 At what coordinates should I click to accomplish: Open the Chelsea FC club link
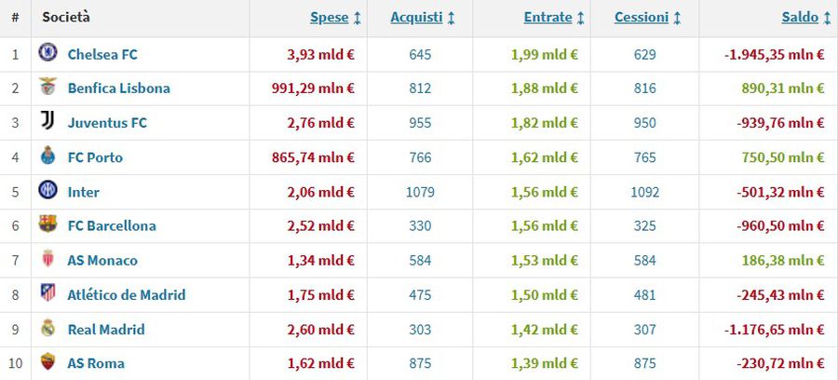[102, 54]
